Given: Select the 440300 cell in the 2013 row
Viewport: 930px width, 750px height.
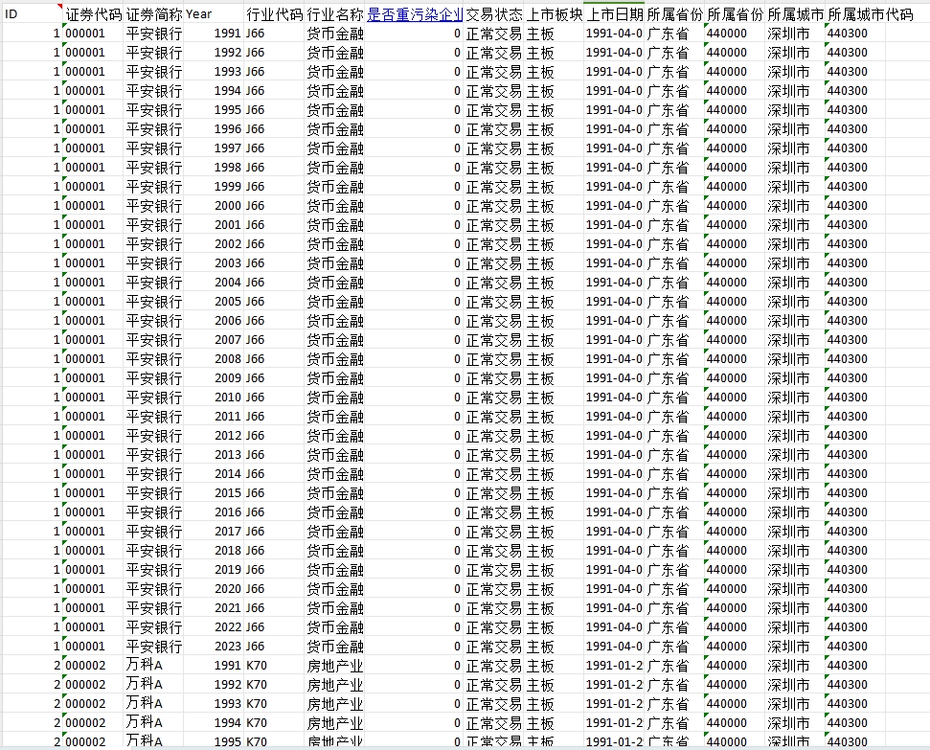Looking at the screenshot, I should pos(855,455).
